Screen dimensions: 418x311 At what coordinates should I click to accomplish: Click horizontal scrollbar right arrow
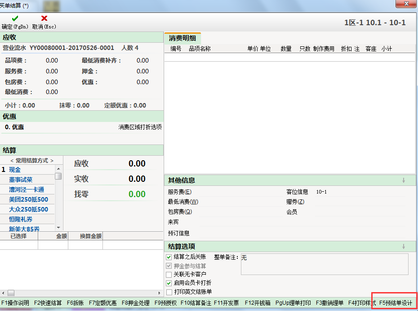pyautogui.click(x=160, y=293)
